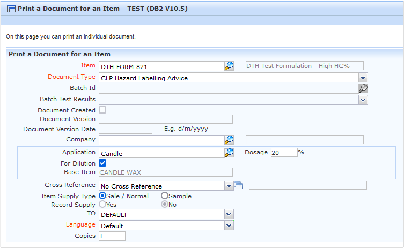The width and height of the screenshot is (404, 248).
Task: Click the Cross Reference window icon
Action: [238, 185]
